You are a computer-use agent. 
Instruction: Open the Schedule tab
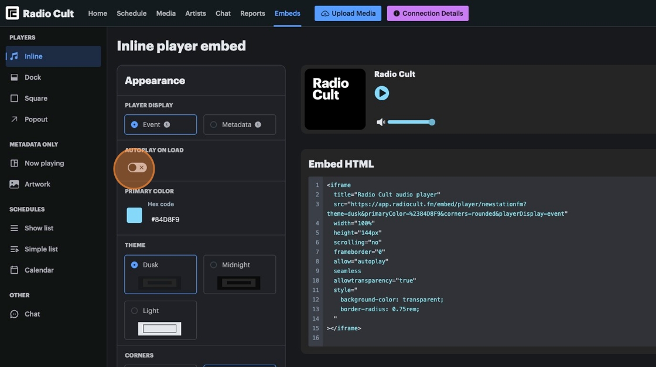coord(131,13)
